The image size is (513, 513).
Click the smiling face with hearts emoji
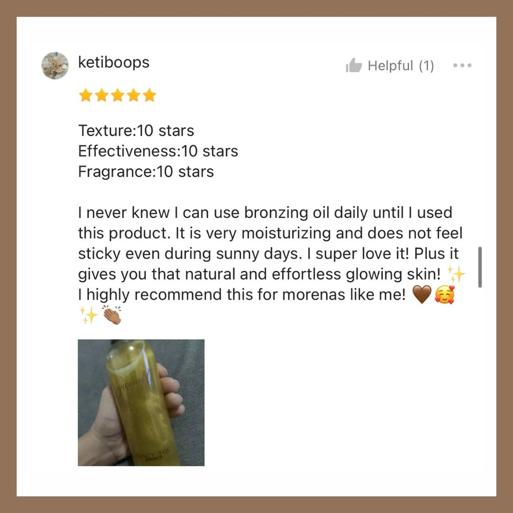pos(445,294)
